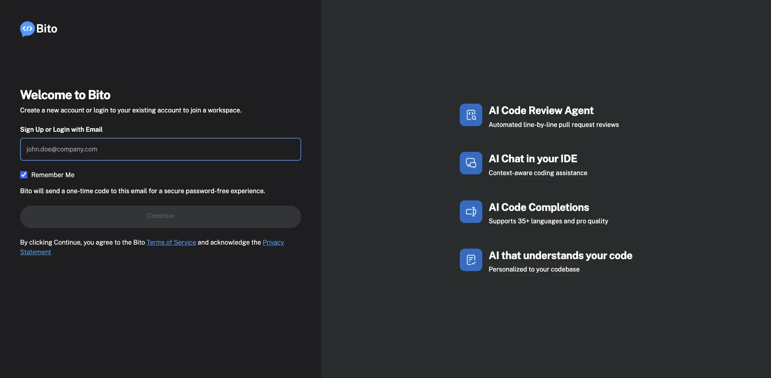This screenshot has height=378, width=771.
Task: Click the Welcome to Bito heading
Action: (65, 95)
